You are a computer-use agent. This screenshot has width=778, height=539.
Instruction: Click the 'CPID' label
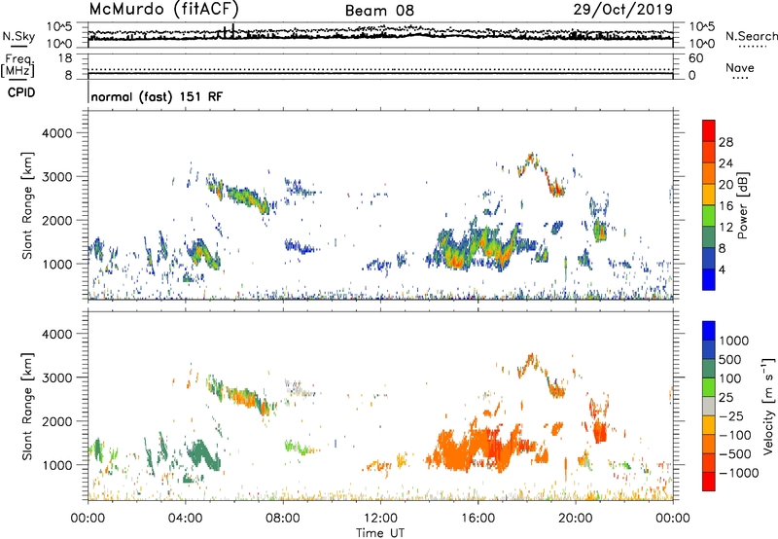click(21, 92)
